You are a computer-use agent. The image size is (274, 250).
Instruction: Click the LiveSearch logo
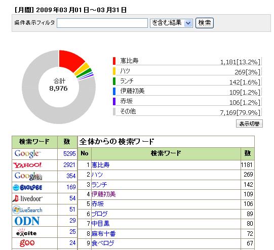(27, 210)
